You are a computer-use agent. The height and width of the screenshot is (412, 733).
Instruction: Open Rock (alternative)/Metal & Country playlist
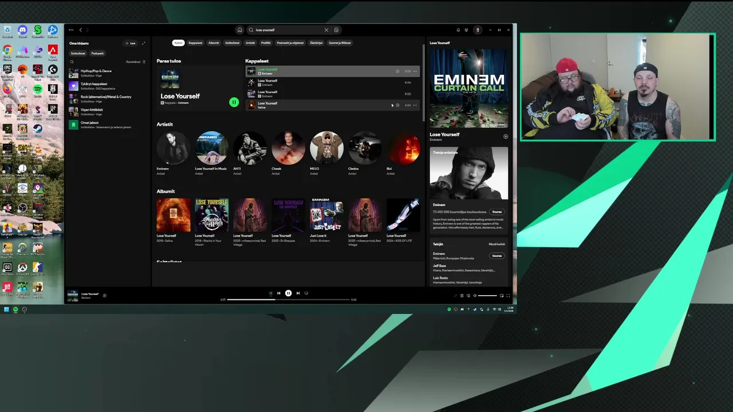click(x=108, y=99)
